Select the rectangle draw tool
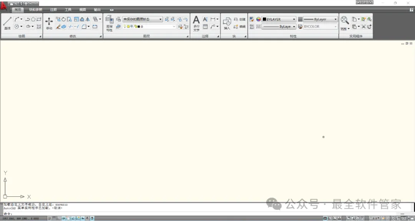 [x=39, y=19]
